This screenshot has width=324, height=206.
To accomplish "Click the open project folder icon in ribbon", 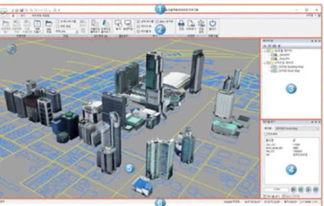I will (x=6, y=24).
